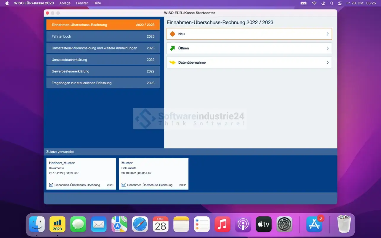Open Spotlight search in menu bar

[x=332, y=3]
